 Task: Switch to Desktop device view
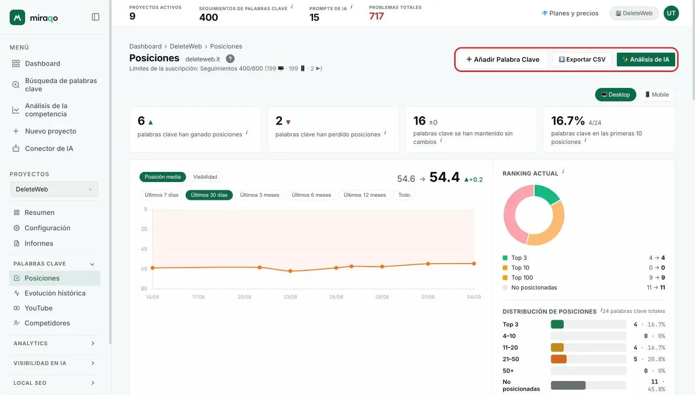click(x=615, y=95)
